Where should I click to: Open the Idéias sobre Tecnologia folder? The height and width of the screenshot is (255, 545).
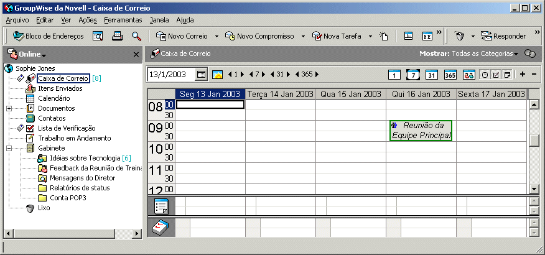85,158
